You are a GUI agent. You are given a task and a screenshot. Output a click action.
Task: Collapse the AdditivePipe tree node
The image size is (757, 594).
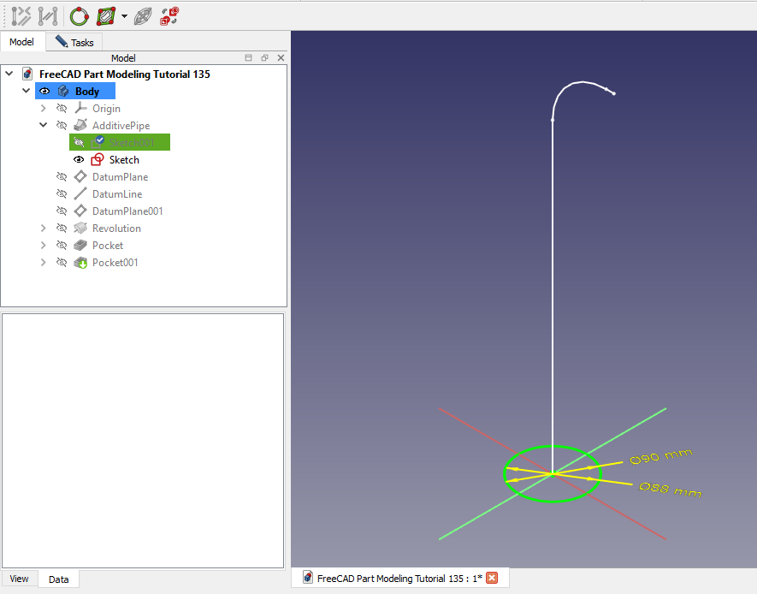click(44, 126)
